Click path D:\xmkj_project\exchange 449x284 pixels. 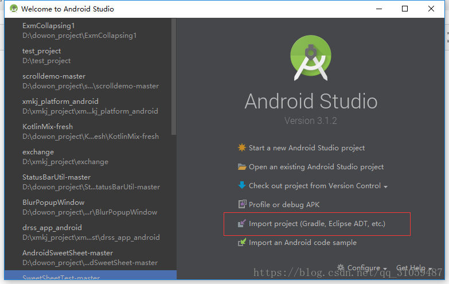pos(65,162)
